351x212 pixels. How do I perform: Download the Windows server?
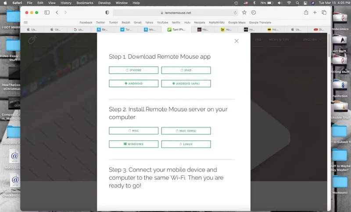pos(134,144)
